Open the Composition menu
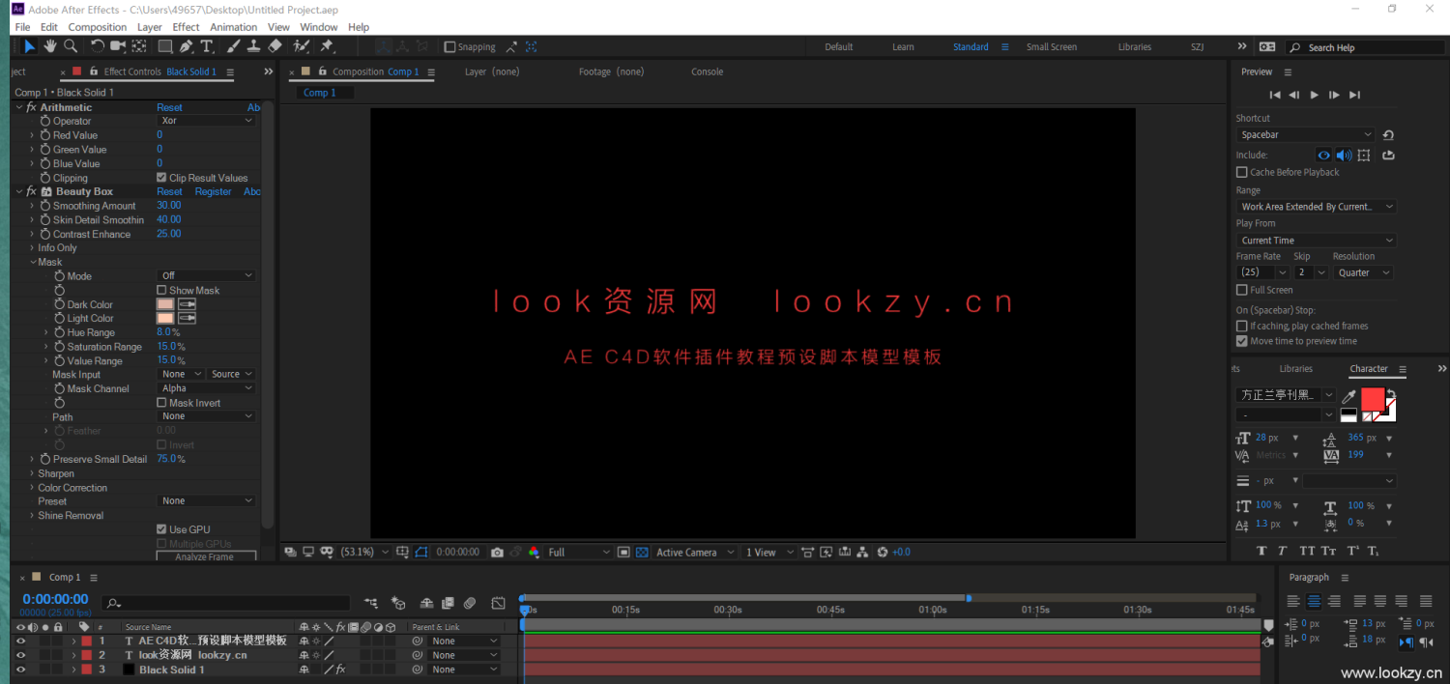This screenshot has height=684, width=1450. [x=97, y=27]
